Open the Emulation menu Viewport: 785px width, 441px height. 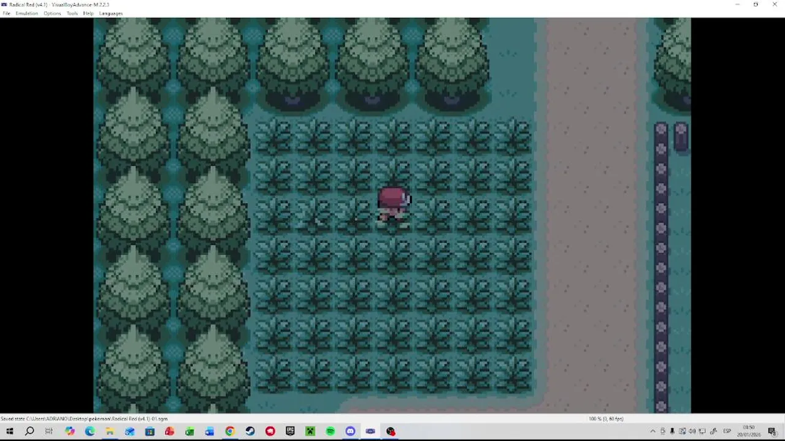(26, 13)
